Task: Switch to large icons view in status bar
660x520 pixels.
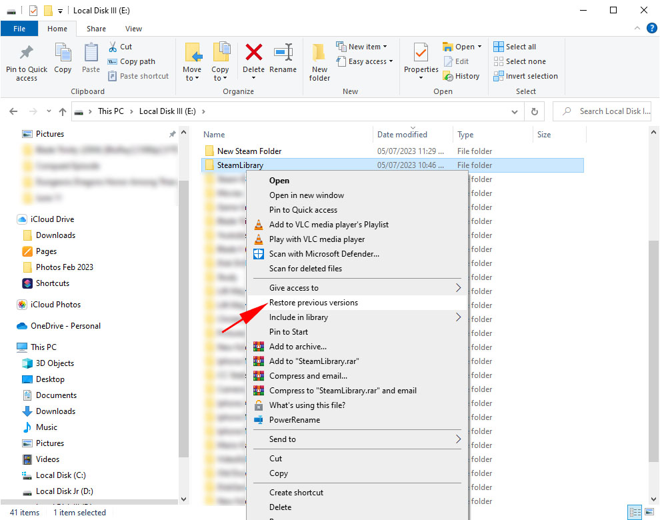Action: click(x=649, y=513)
